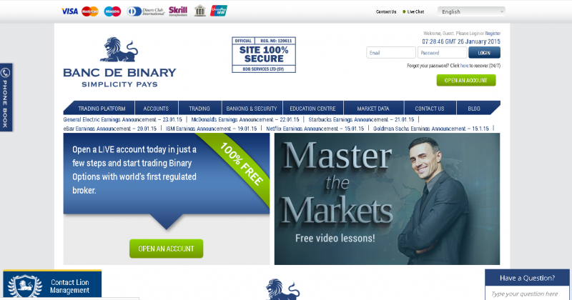
Task: Click the Contact Us link in the top bar
Action: tap(386, 11)
